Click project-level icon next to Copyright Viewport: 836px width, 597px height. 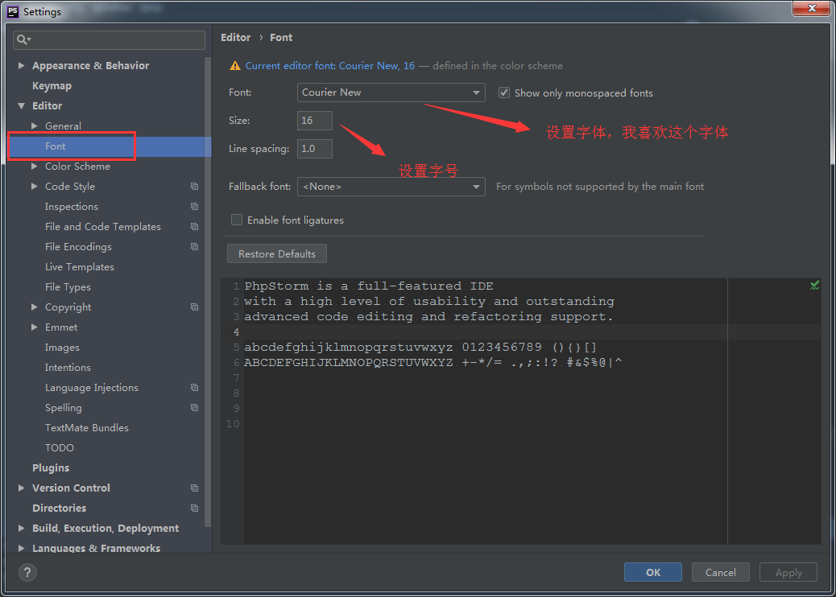[x=194, y=307]
